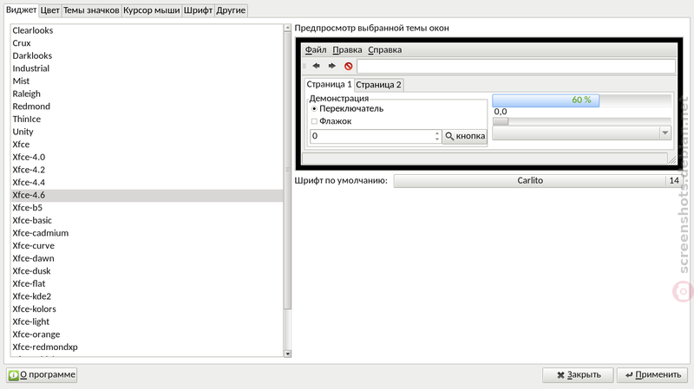Click the address entry field in preview toolbar
Viewport: 694px width, 389px height.
pyautogui.click(x=516, y=67)
